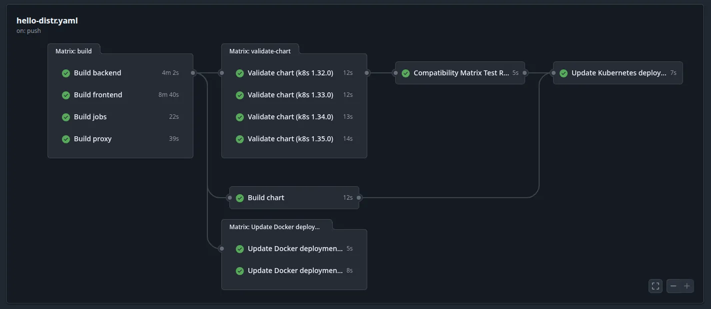Open the Validate chart (k8s 1.32.0) job
The height and width of the screenshot is (309, 711).
pos(290,73)
